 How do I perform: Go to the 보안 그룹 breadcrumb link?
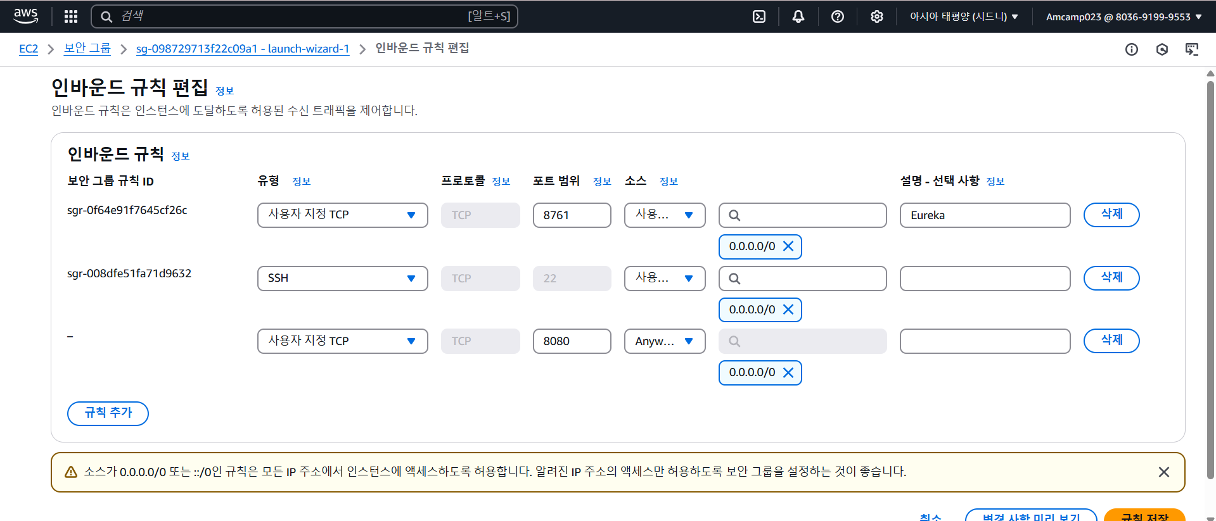click(87, 48)
